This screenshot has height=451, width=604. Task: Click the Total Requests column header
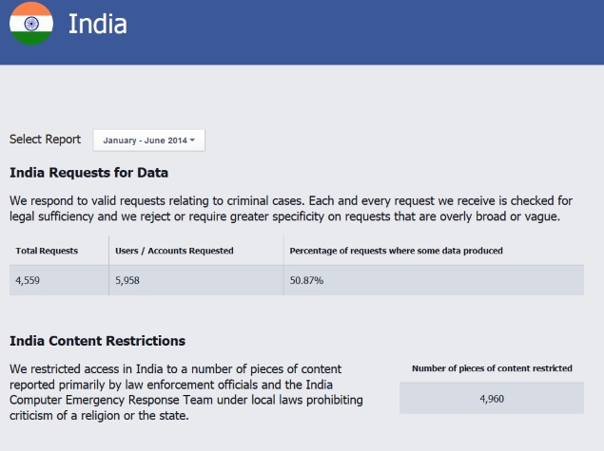click(47, 251)
